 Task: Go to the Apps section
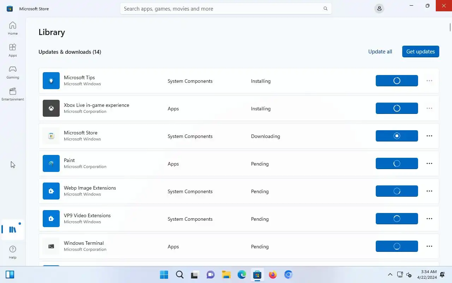tap(13, 50)
